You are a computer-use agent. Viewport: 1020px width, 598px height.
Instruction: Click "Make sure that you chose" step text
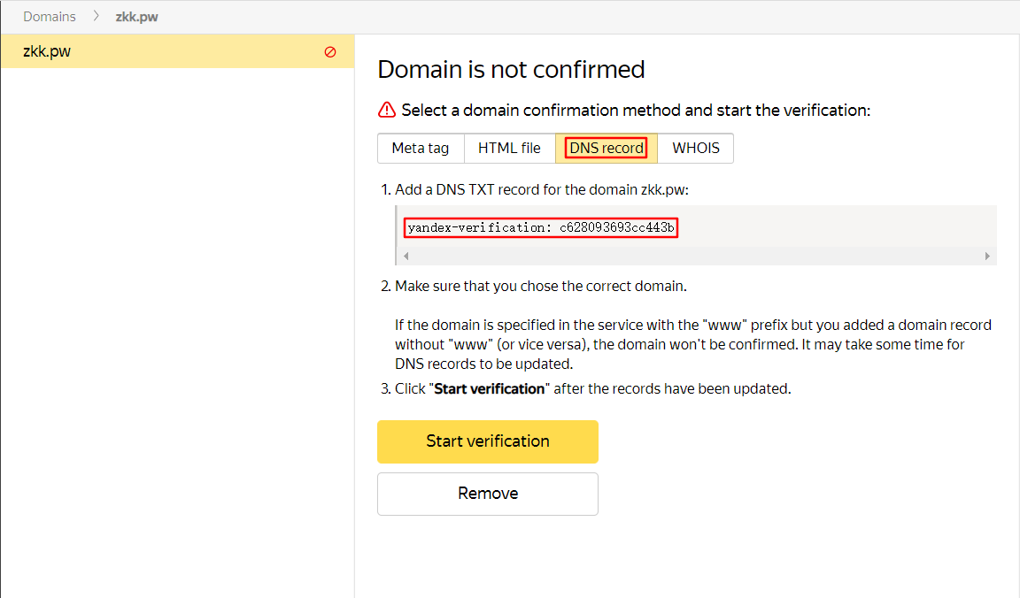pos(540,286)
